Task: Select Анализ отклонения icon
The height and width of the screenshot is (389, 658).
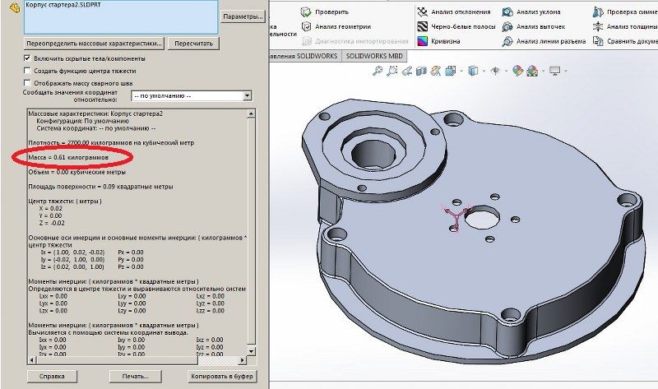Action: (422, 12)
